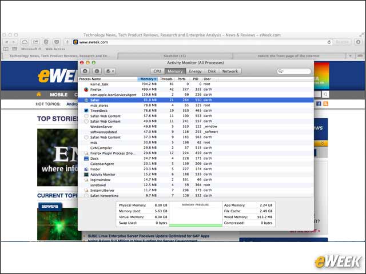Screen dimensions: 366x274
Task: Click Safari's Reader button
Action: [x=342, y=42]
